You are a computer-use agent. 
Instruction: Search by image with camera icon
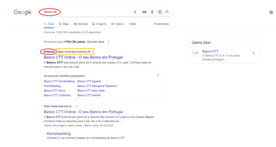tap(160, 12)
